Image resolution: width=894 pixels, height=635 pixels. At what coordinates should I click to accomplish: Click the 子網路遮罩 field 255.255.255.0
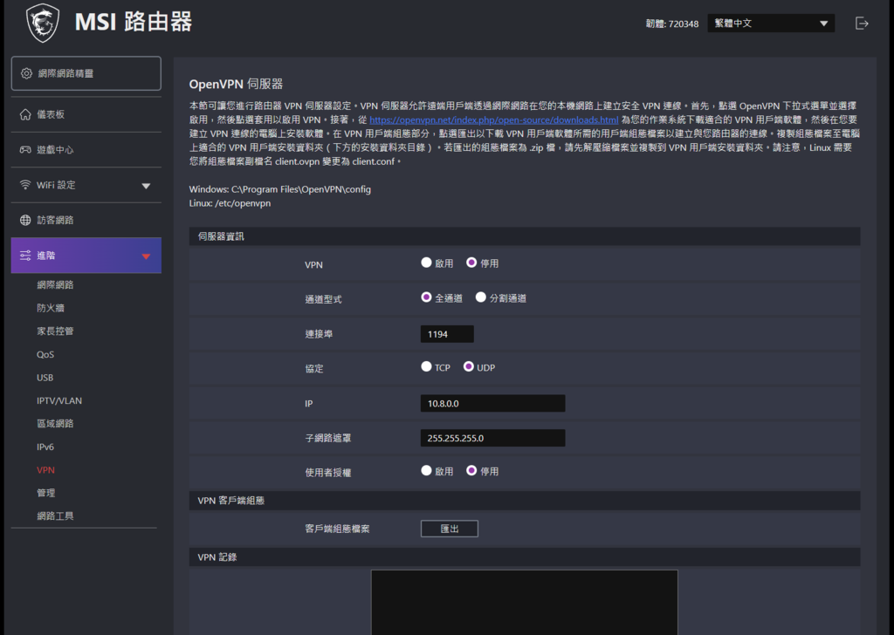click(x=492, y=438)
